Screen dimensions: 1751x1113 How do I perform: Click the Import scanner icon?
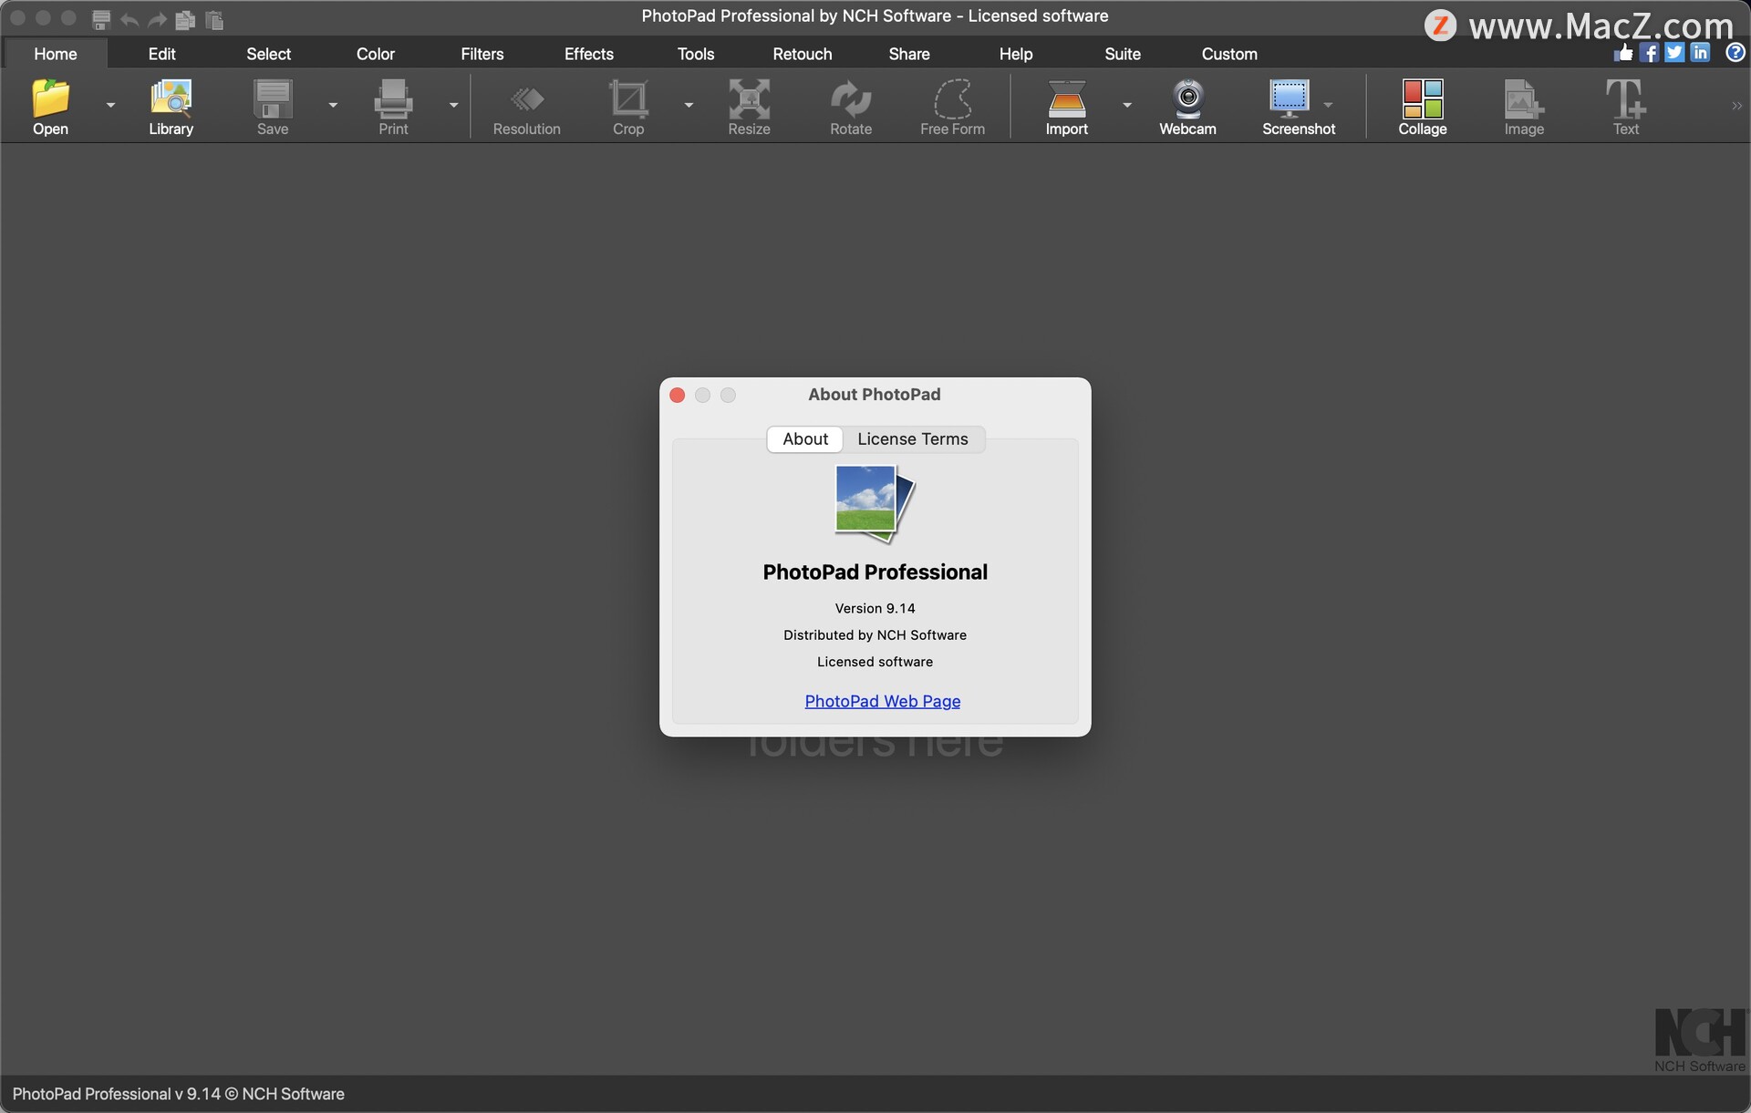pyautogui.click(x=1066, y=98)
